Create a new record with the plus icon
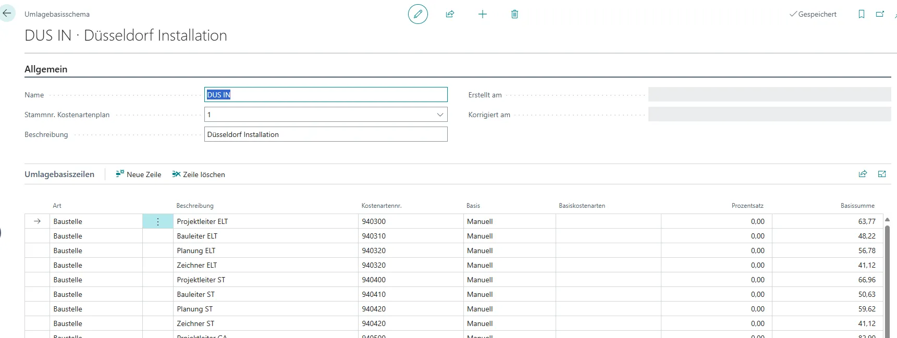The width and height of the screenshot is (897, 338). 483,14
